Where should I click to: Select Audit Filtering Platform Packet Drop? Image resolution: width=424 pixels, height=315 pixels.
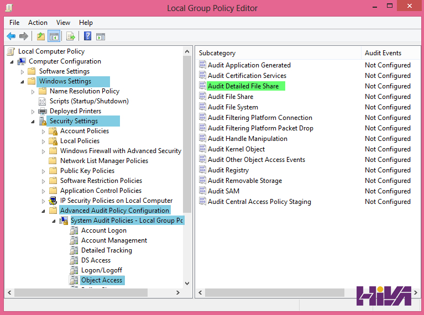[x=260, y=128]
